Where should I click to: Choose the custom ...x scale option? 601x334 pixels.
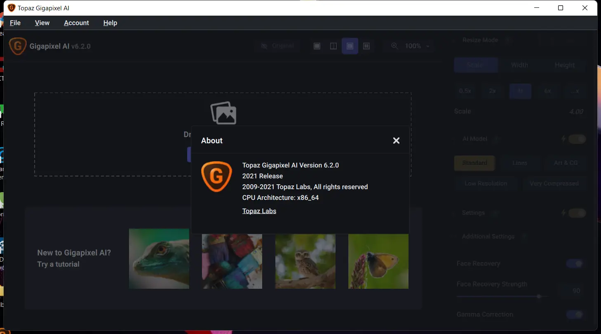pyautogui.click(x=575, y=91)
